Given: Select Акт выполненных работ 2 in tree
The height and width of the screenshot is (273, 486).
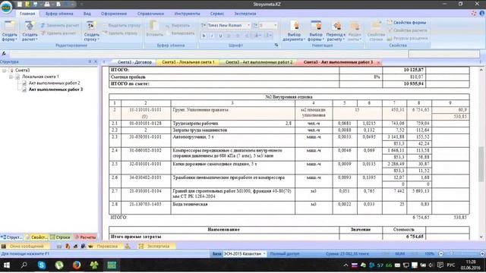Looking at the screenshot, I should (55, 83).
